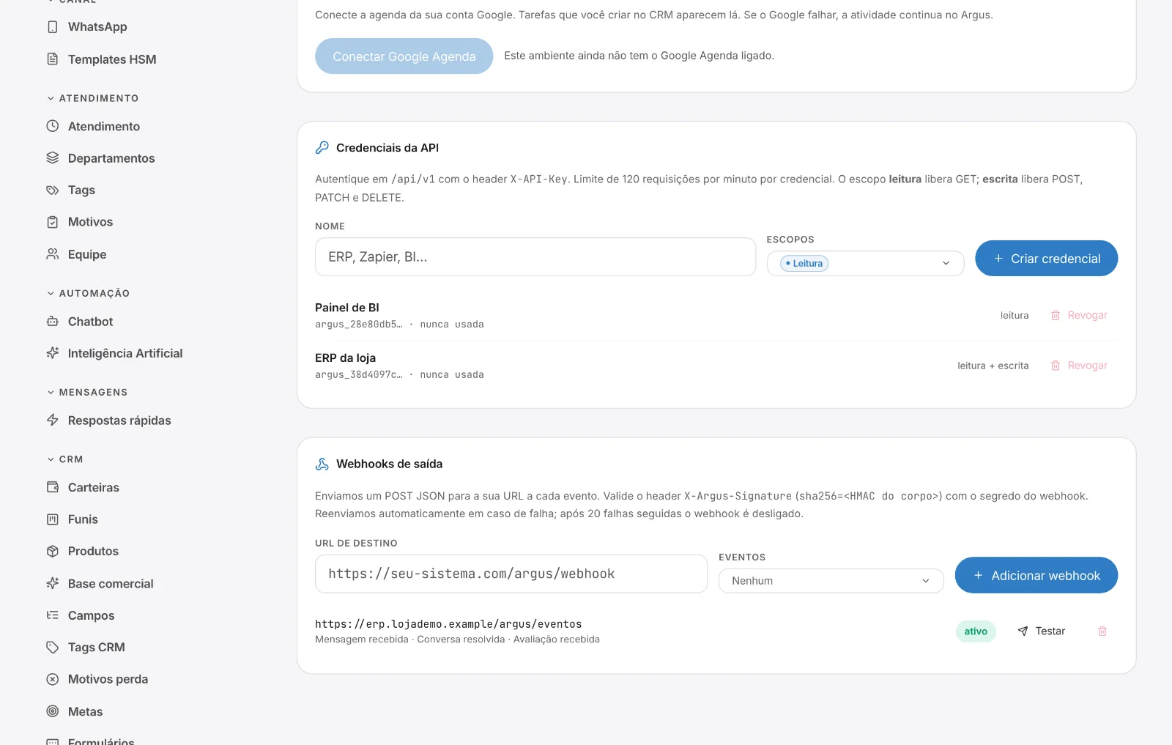Viewport: 1172px width, 745px height.
Task: Open Chatbot page
Action: (91, 322)
